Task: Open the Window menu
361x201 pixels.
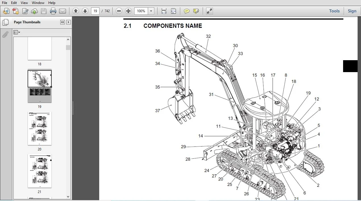Action: tap(38, 3)
